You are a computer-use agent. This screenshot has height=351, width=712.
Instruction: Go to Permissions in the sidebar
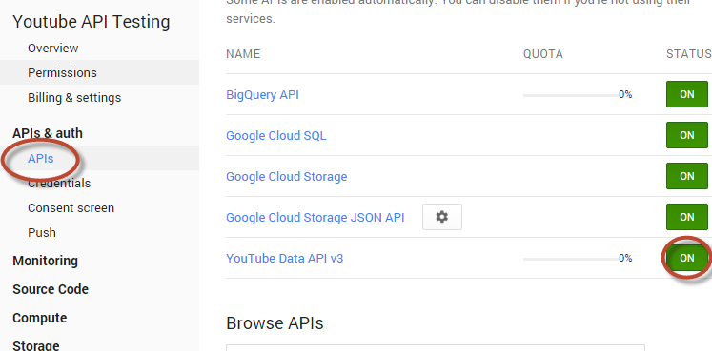click(62, 72)
